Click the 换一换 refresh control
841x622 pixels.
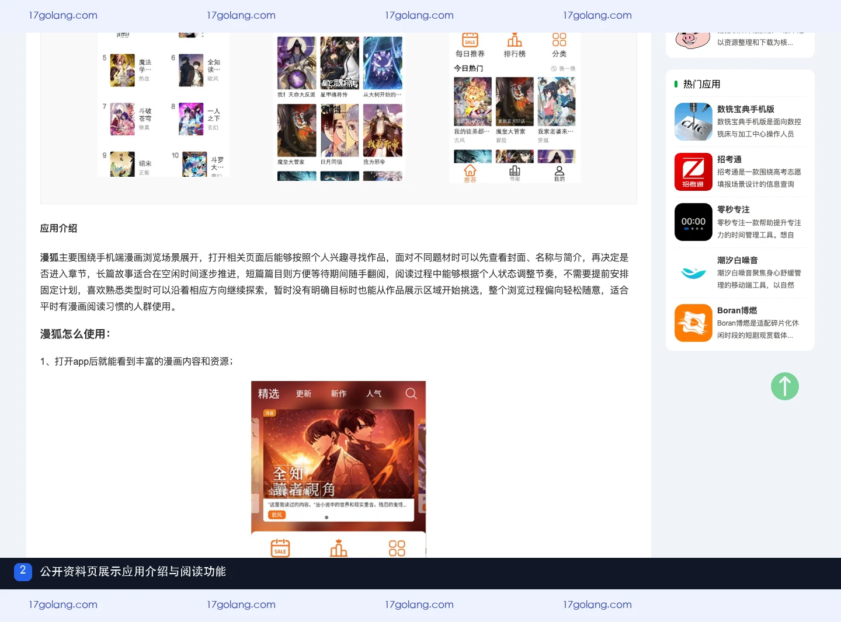click(563, 68)
